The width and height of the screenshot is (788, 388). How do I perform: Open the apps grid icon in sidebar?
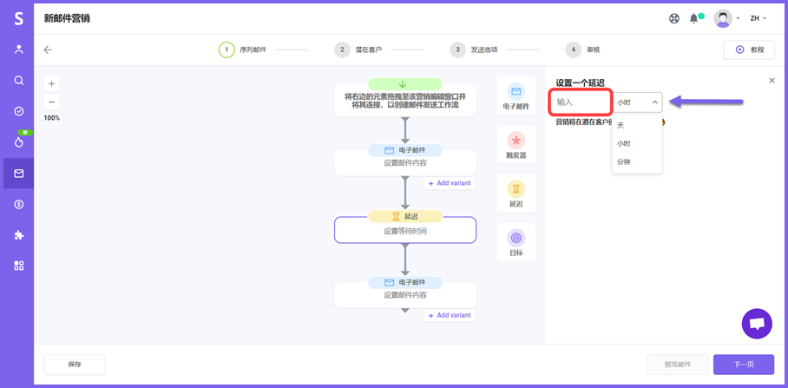(x=18, y=266)
